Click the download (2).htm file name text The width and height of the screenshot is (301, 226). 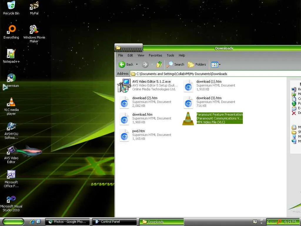click(x=145, y=98)
